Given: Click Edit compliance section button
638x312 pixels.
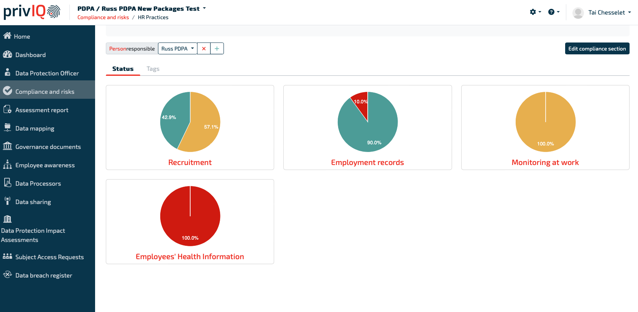Looking at the screenshot, I should 597,49.
